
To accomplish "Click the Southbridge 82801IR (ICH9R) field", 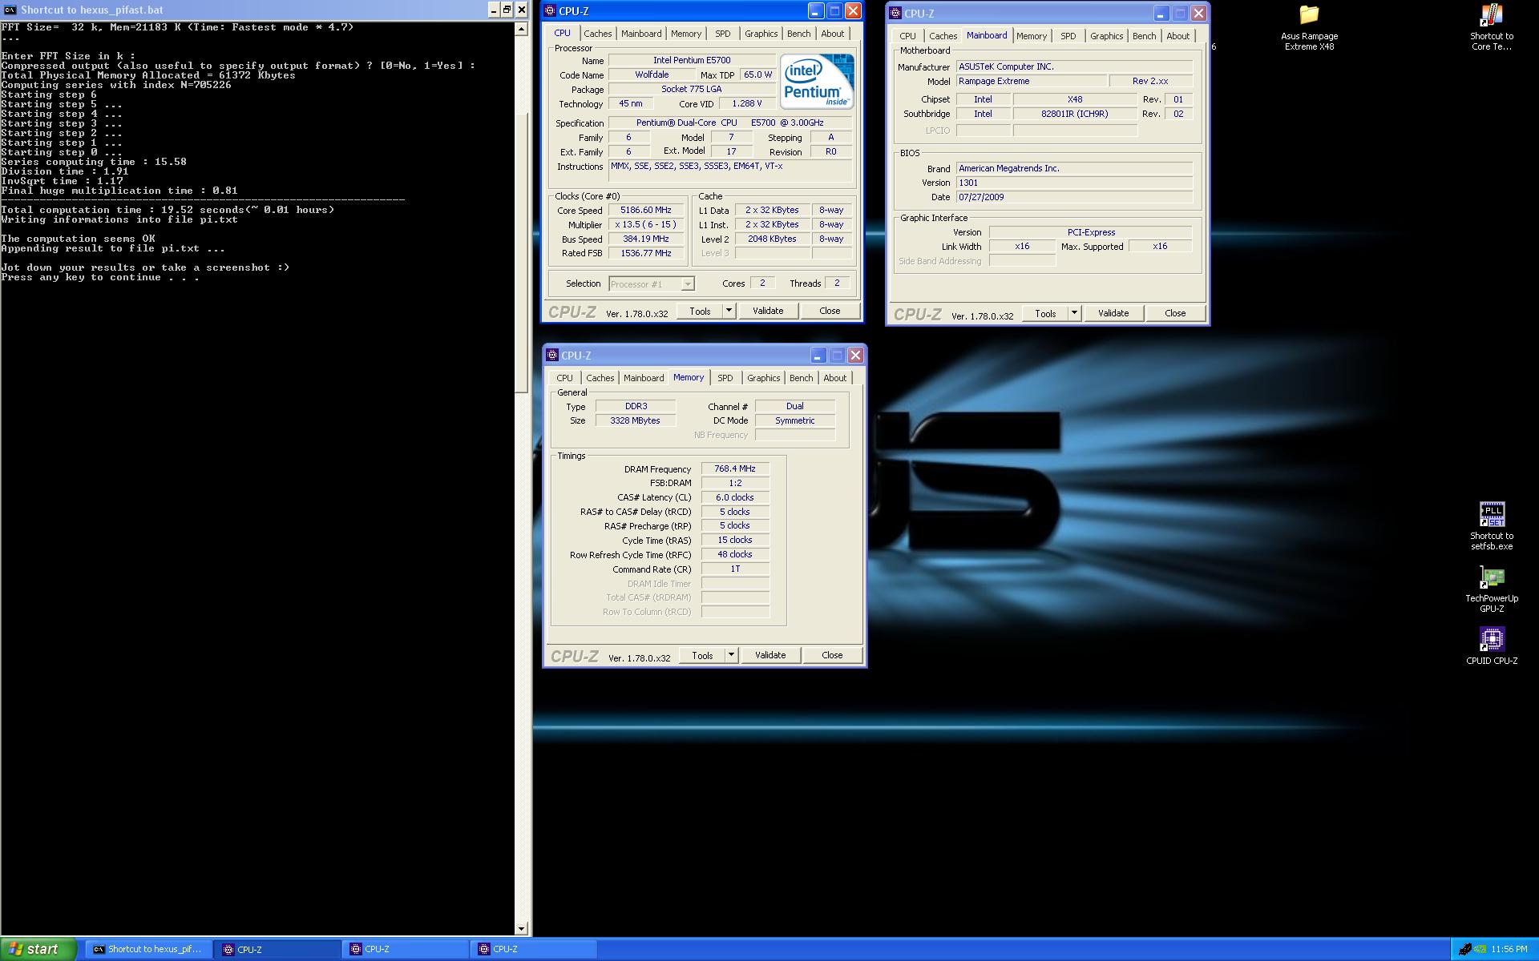I will coord(1074,114).
